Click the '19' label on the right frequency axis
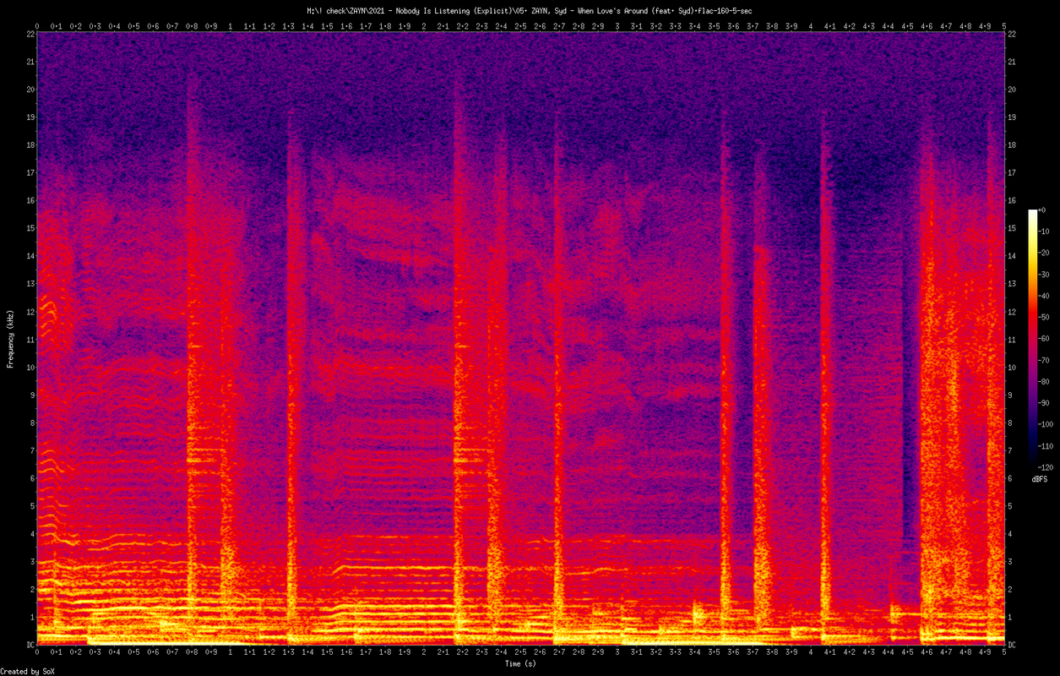The width and height of the screenshot is (1060, 676). point(1012,117)
